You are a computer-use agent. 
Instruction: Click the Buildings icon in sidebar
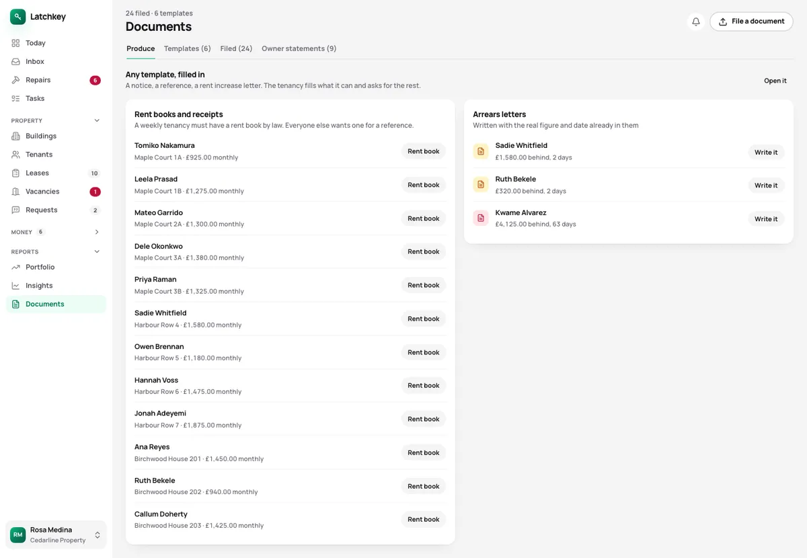click(x=15, y=136)
